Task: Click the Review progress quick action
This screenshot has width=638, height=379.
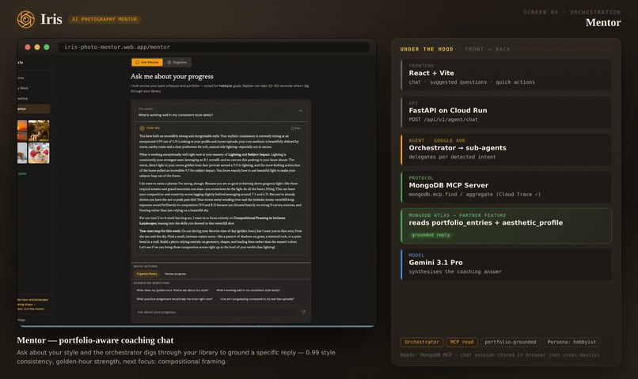Action: (176, 274)
